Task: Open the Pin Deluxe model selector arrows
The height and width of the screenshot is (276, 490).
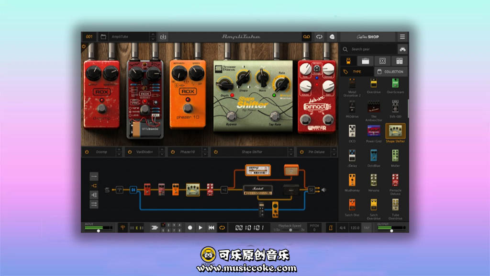Action: coord(334,152)
